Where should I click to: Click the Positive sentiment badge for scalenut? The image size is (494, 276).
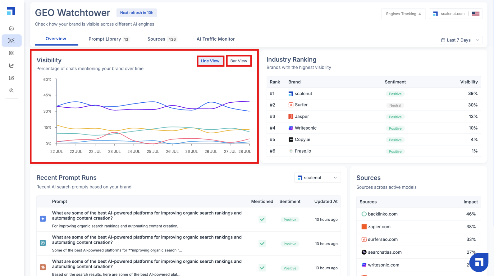[x=395, y=94]
